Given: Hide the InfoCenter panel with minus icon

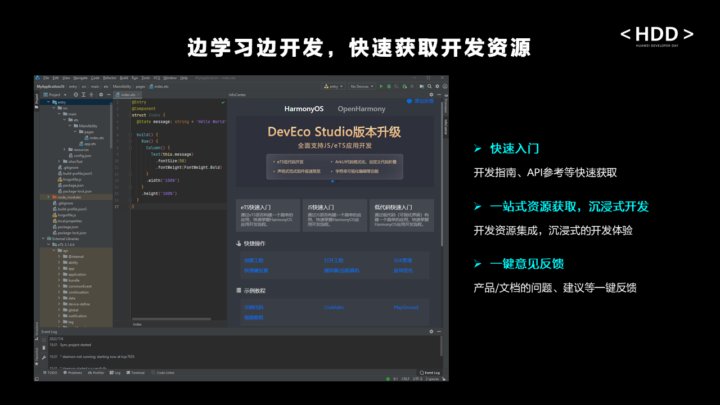Looking at the screenshot, I should click(439, 94).
